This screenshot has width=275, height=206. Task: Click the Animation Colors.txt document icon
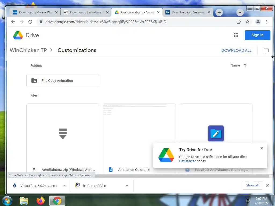[x=111, y=170]
